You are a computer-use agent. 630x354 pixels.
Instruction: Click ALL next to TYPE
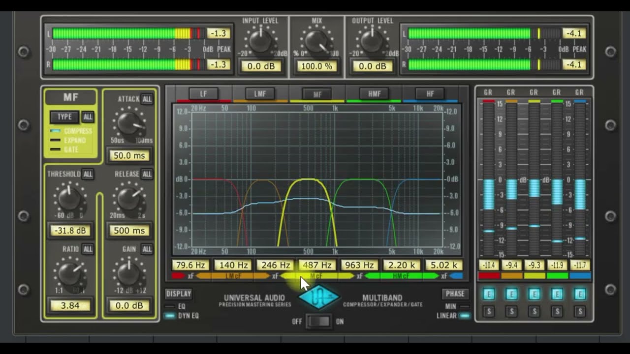click(88, 117)
